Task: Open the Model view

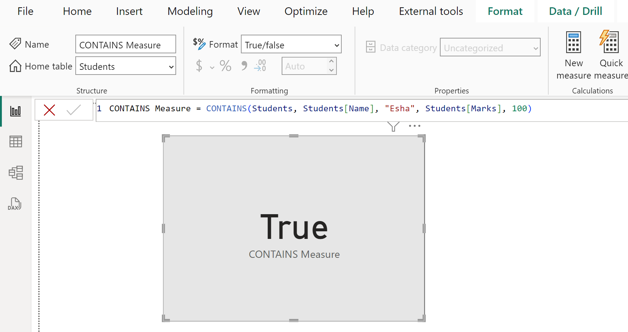Action: coord(15,173)
